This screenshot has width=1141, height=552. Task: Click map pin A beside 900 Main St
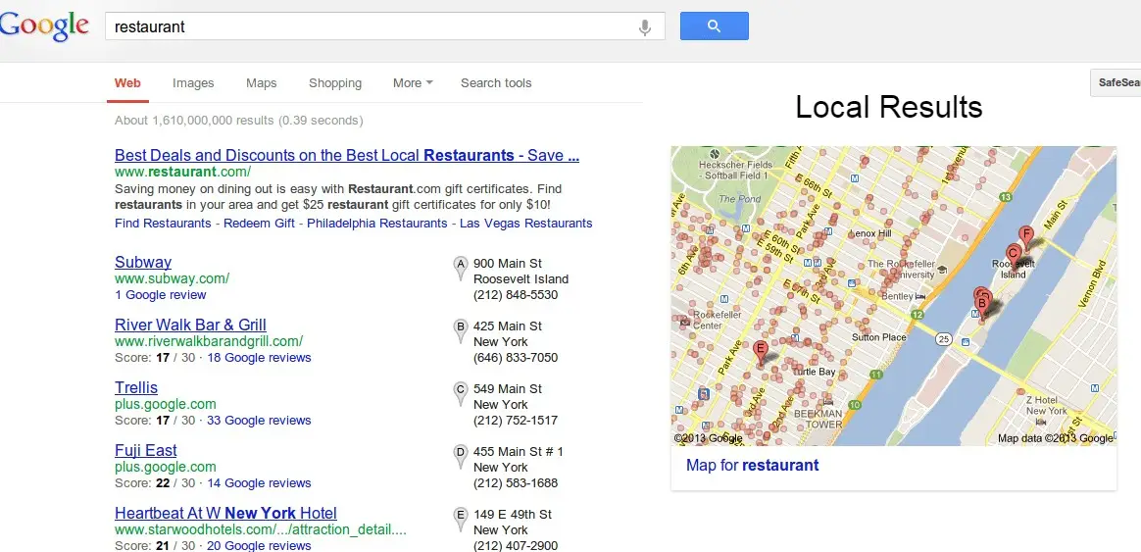coord(460,268)
